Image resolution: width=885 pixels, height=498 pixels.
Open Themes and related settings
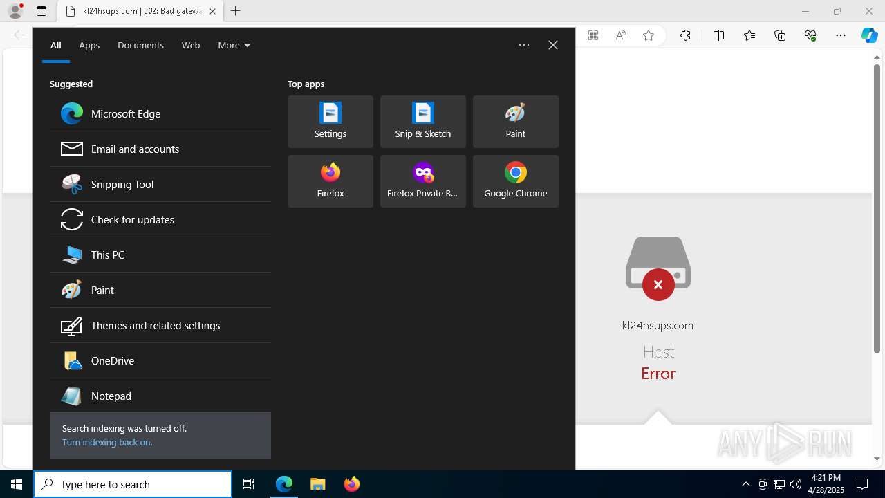(x=160, y=325)
